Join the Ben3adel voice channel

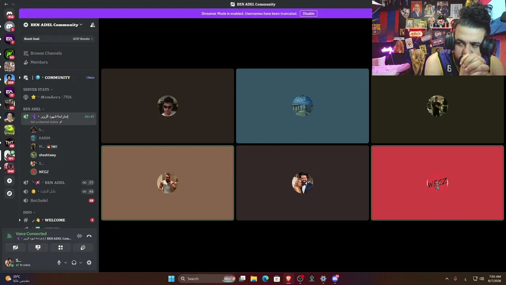tap(59, 201)
